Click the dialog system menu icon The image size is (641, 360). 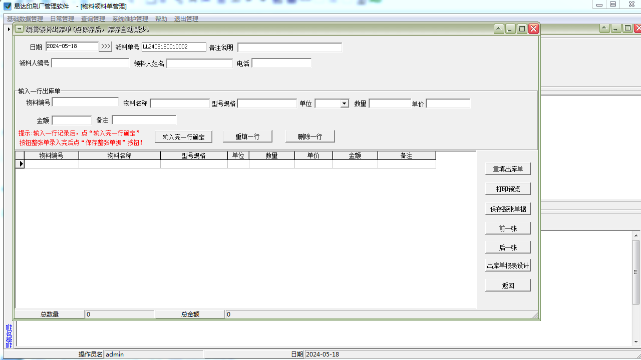[x=19, y=29]
